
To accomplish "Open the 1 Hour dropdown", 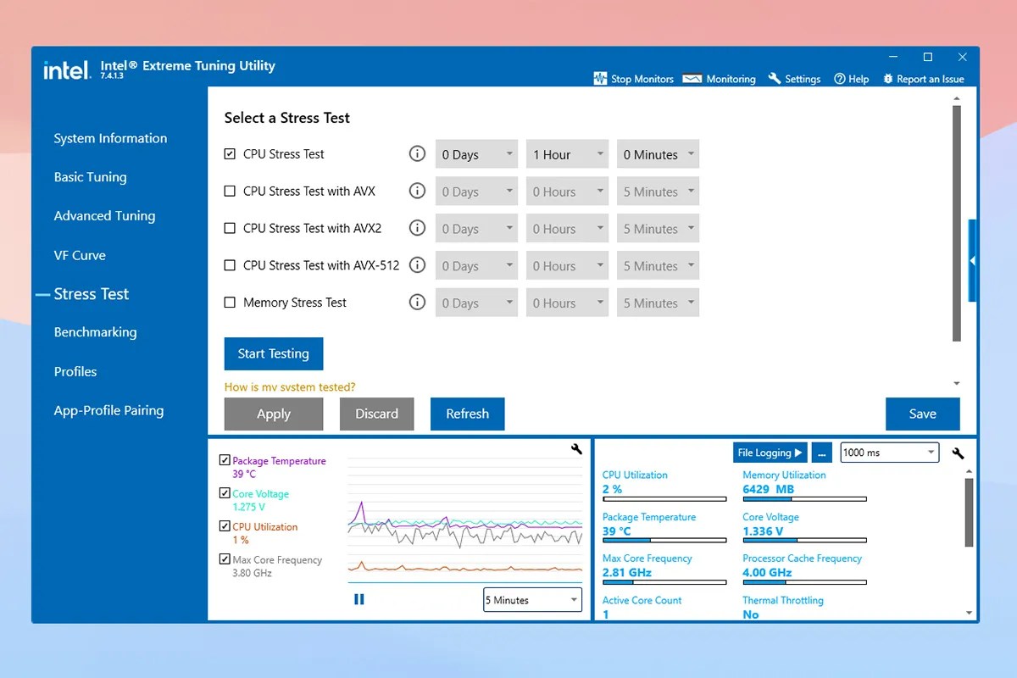I will (x=567, y=154).
